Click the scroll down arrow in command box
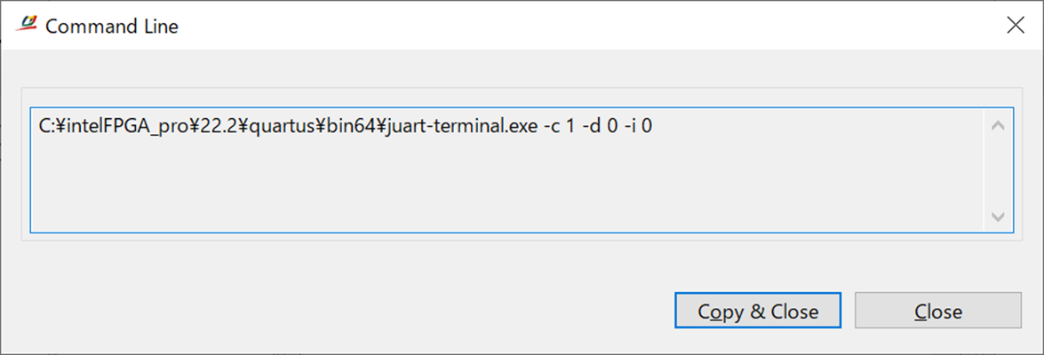The height and width of the screenshot is (355, 1044). point(997,217)
